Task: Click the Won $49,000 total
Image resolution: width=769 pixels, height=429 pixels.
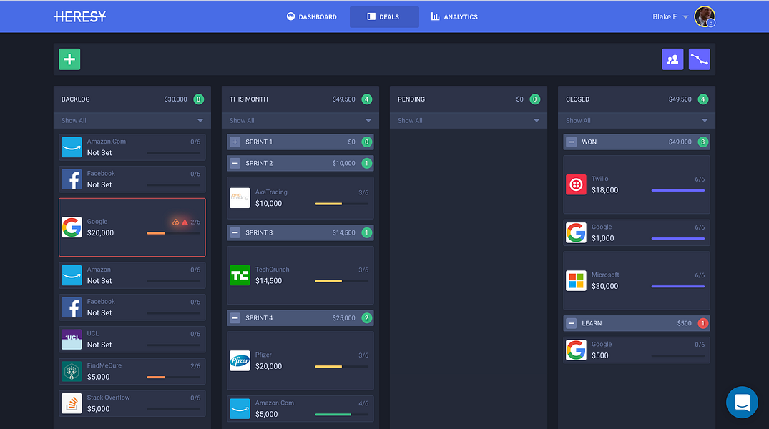Action: 680,142
